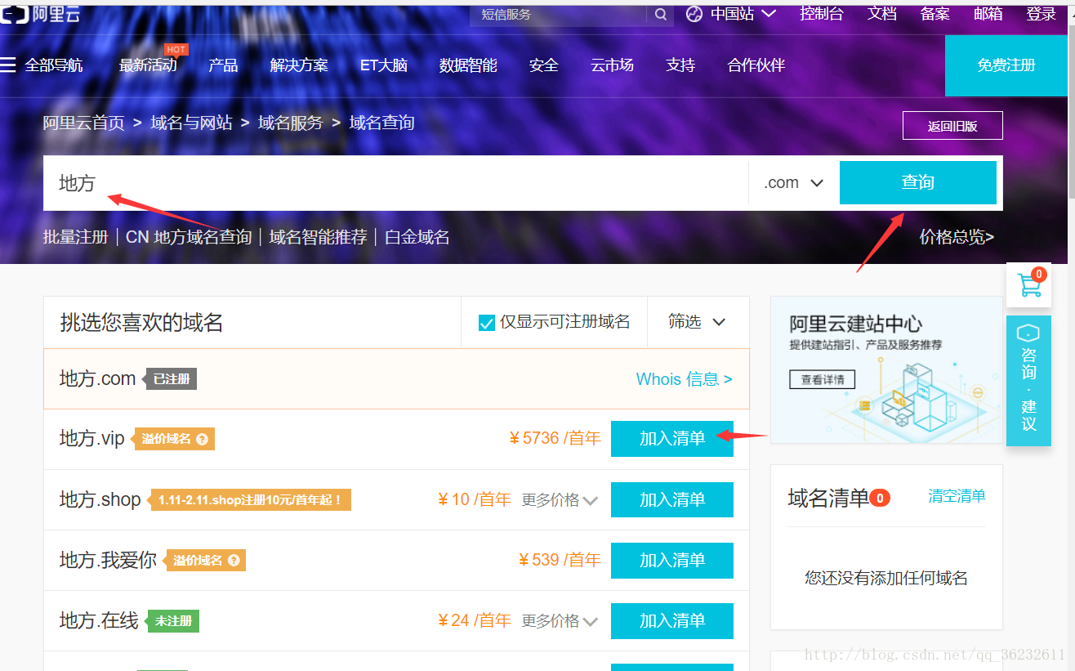Screen dimensions: 1075x671
Task: Open the 全部导航 hamburger menu icon
Action: point(8,65)
